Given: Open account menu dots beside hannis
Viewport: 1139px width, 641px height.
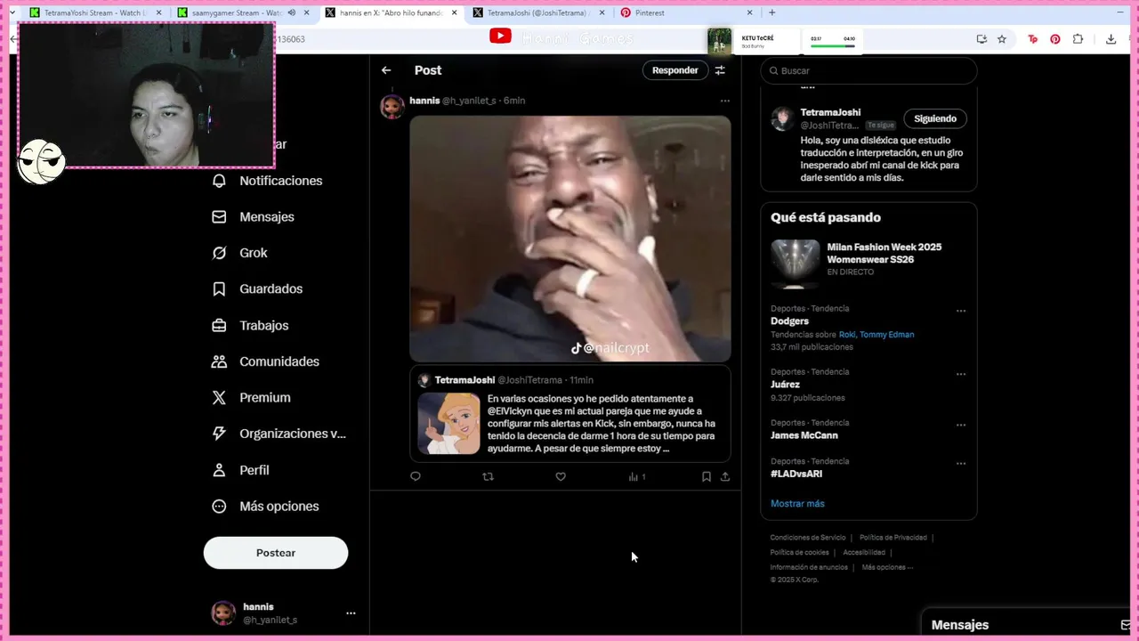Looking at the screenshot, I should pyautogui.click(x=351, y=613).
